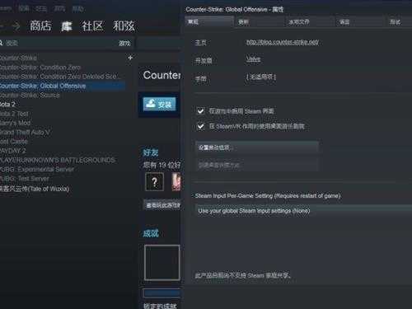The height and width of the screenshot is (309, 412).
Task: Click the 好友 heading in the game page
Action: pyautogui.click(x=151, y=152)
